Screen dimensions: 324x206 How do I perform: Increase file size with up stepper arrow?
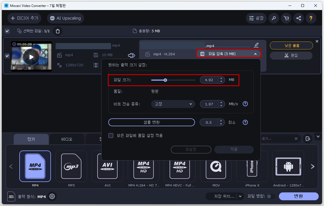click(221, 78)
